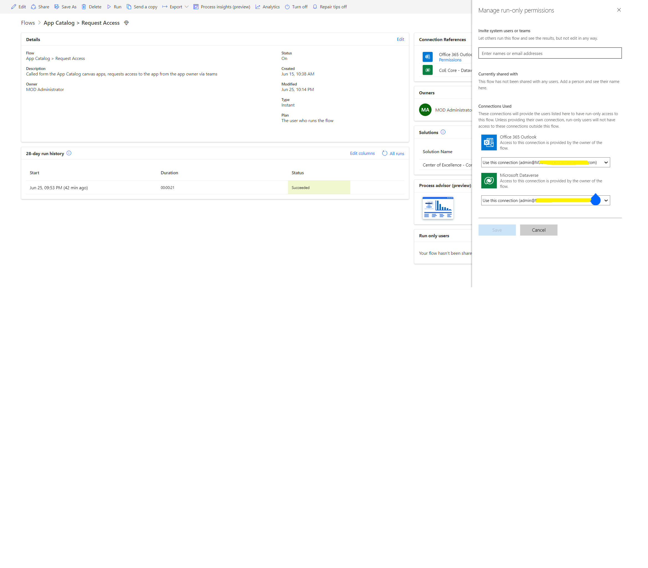
Task: Delete the flow using trash icon
Action: (84, 7)
